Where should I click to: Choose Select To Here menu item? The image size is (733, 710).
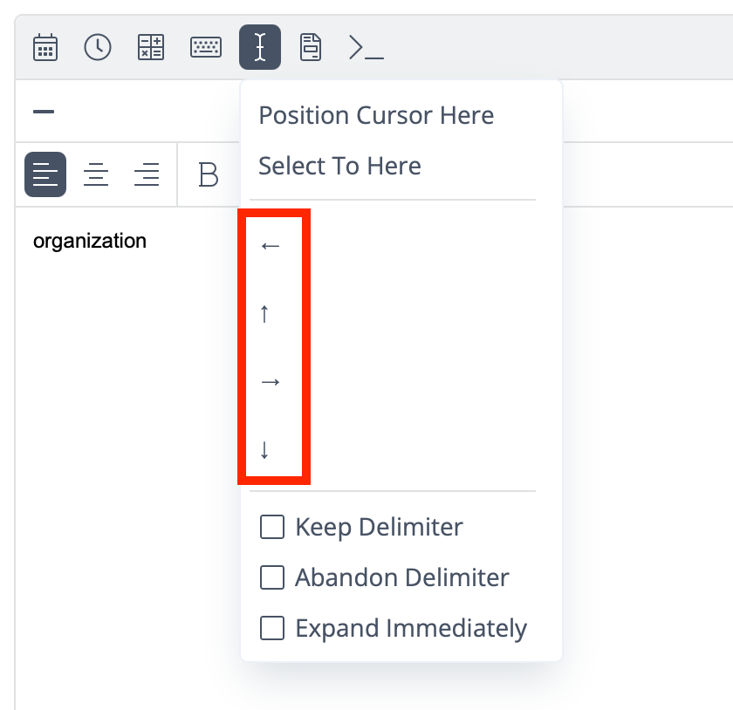point(339,166)
